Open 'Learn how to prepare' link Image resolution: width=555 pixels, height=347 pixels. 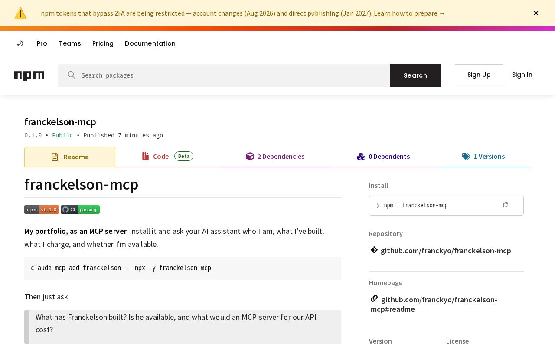tap(410, 13)
